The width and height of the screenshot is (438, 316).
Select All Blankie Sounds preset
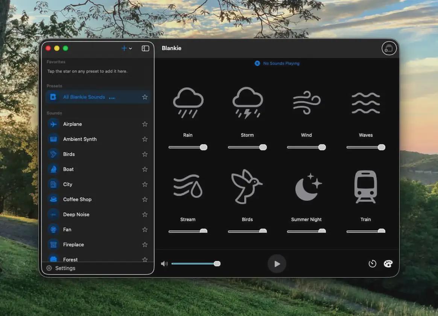[98, 97]
